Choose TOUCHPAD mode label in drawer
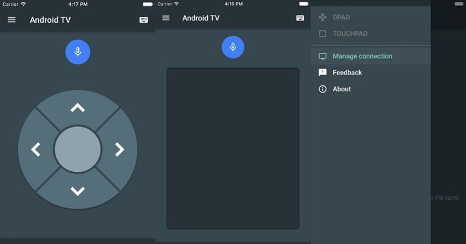466x244 pixels. (349, 33)
